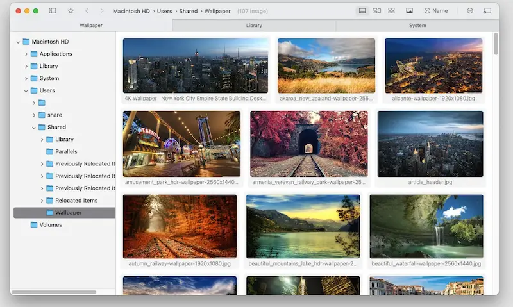Click Users in the path bar
The image size is (513, 307).
point(164,11)
